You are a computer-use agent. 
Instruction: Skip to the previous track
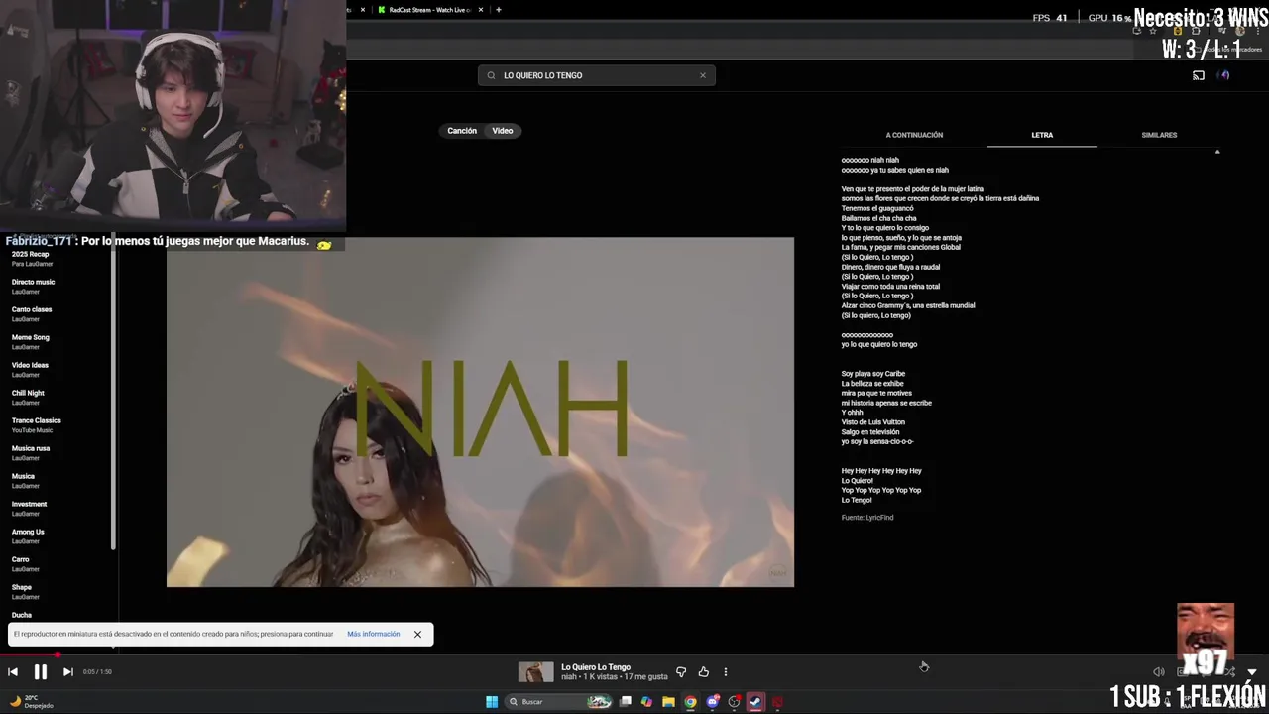13,671
